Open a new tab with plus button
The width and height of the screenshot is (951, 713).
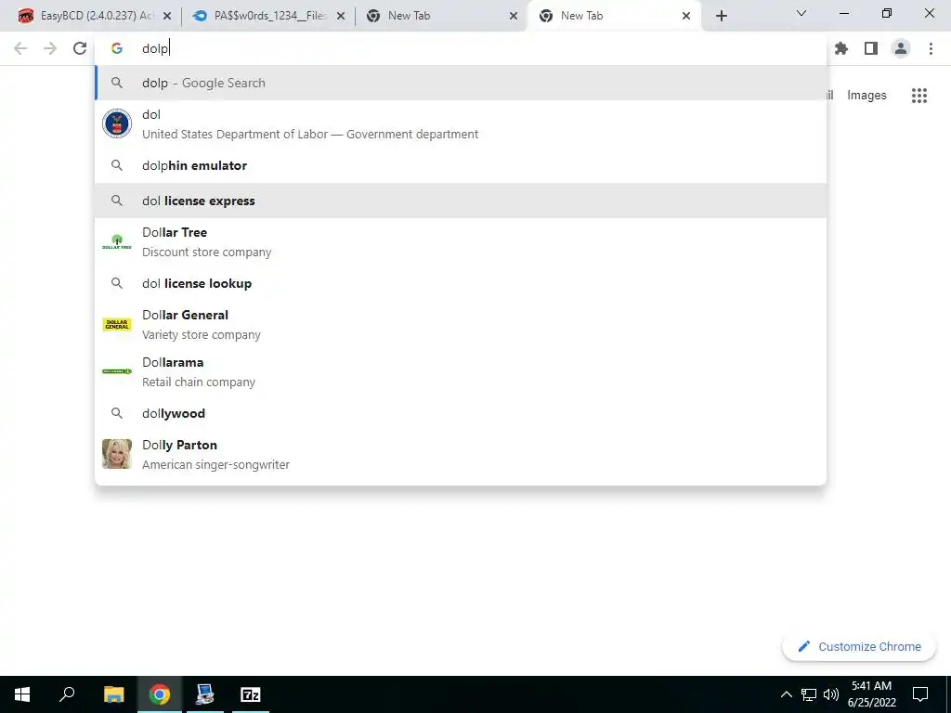click(721, 16)
